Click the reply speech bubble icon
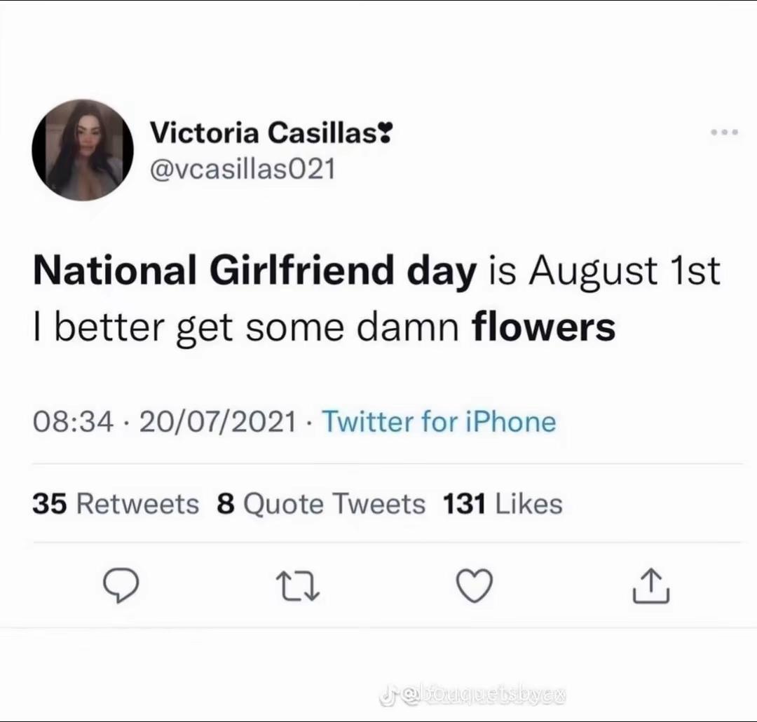Image resolution: width=757 pixels, height=722 pixels. [x=121, y=585]
